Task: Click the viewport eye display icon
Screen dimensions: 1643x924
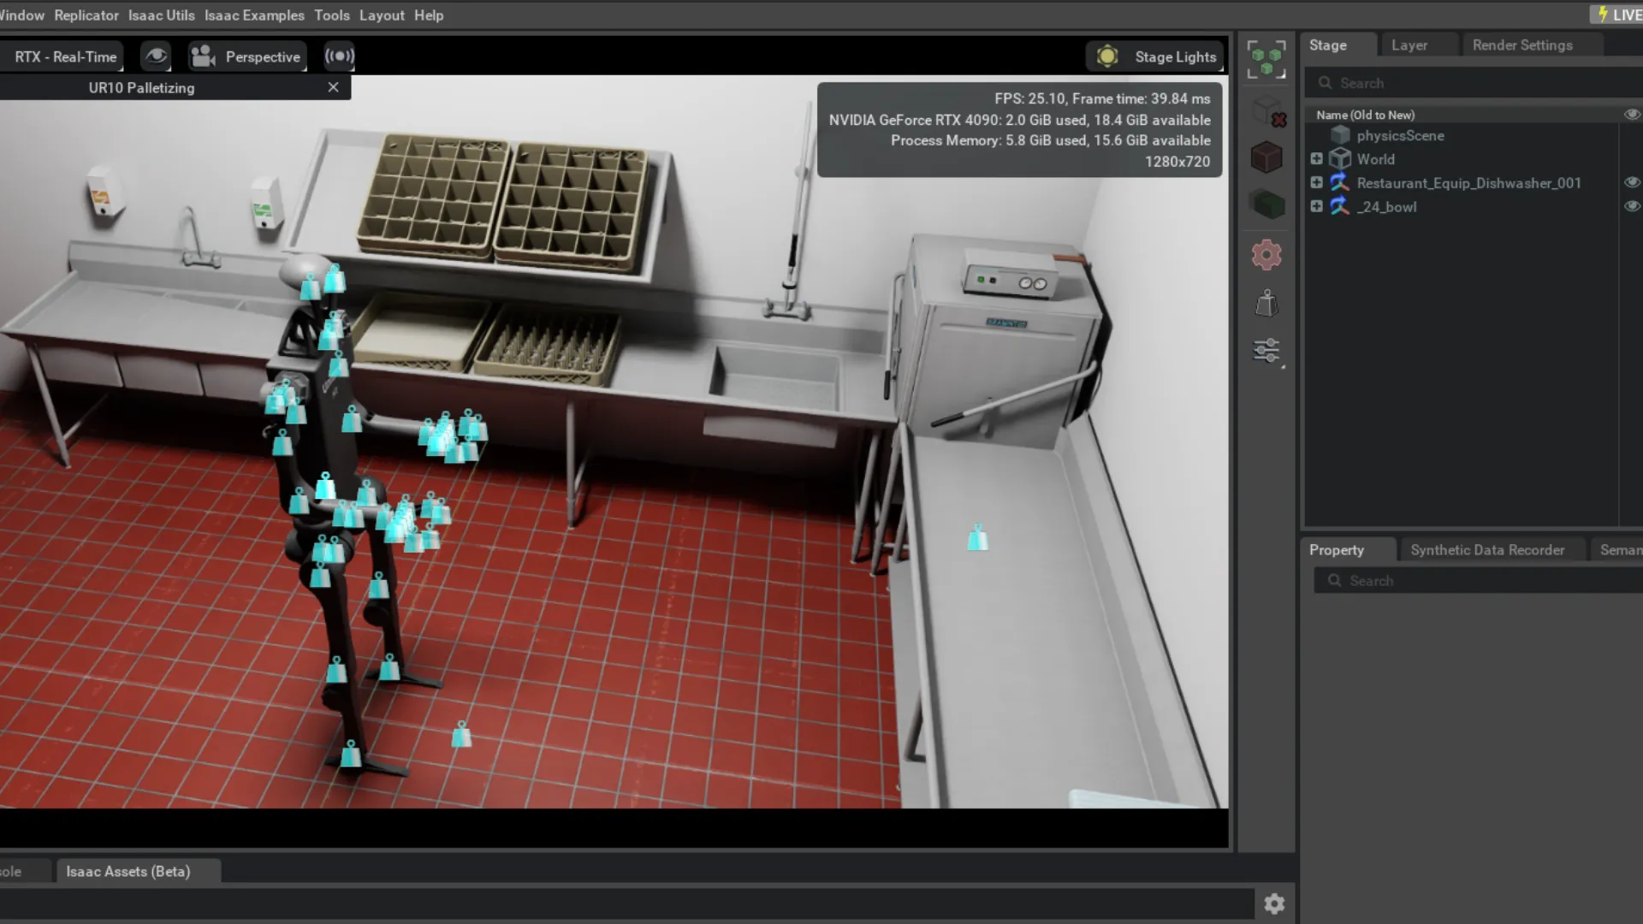Action: point(156,56)
